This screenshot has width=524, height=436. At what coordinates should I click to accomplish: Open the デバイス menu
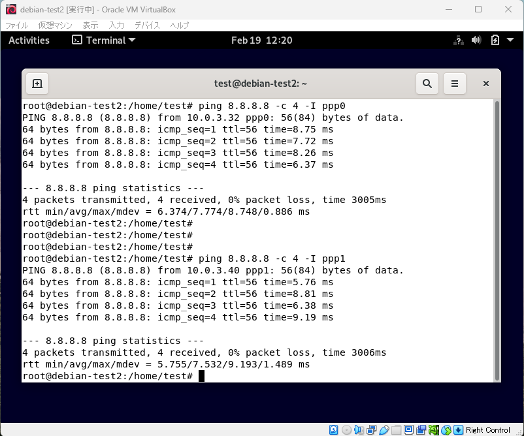pos(147,25)
